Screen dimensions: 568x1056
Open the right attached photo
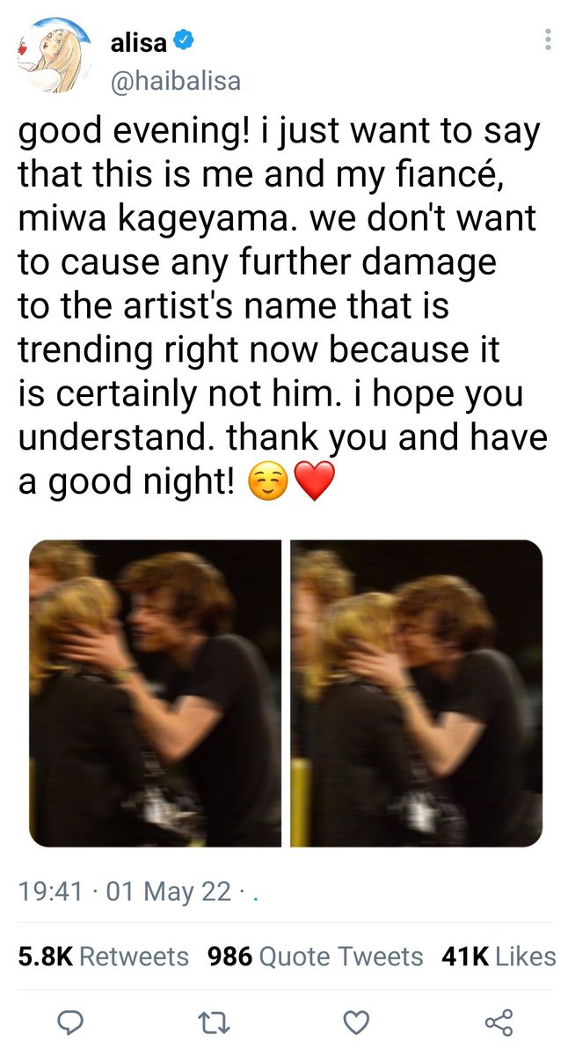[x=417, y=693]
